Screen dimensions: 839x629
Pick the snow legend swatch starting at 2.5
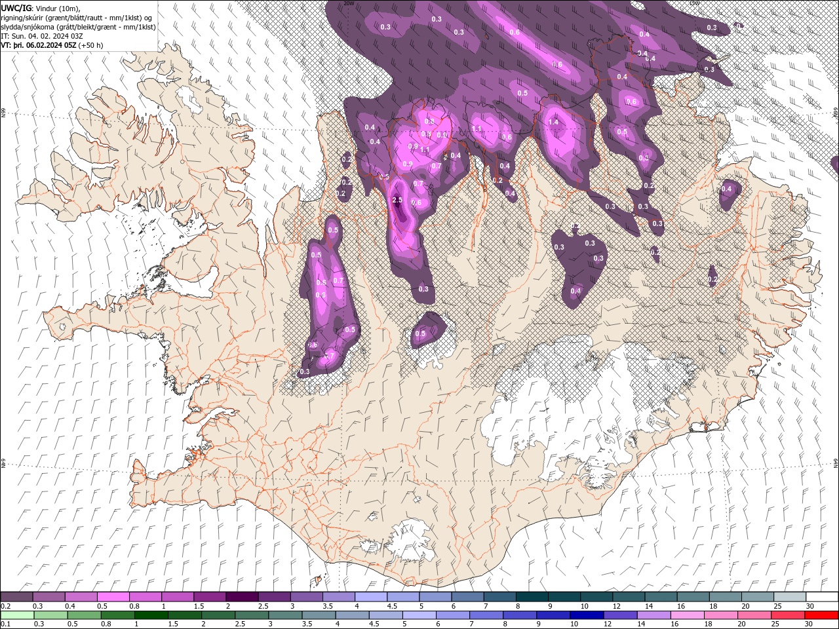coord(273,597)
